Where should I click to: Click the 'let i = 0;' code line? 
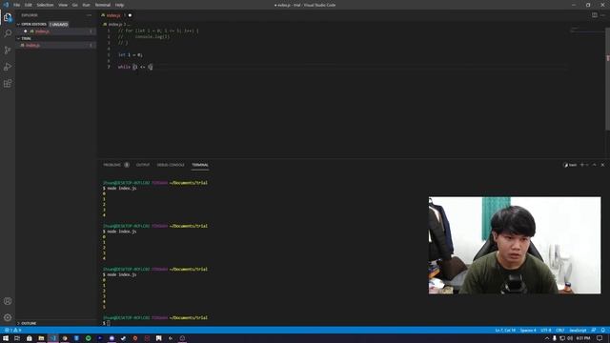click(131, 55)
